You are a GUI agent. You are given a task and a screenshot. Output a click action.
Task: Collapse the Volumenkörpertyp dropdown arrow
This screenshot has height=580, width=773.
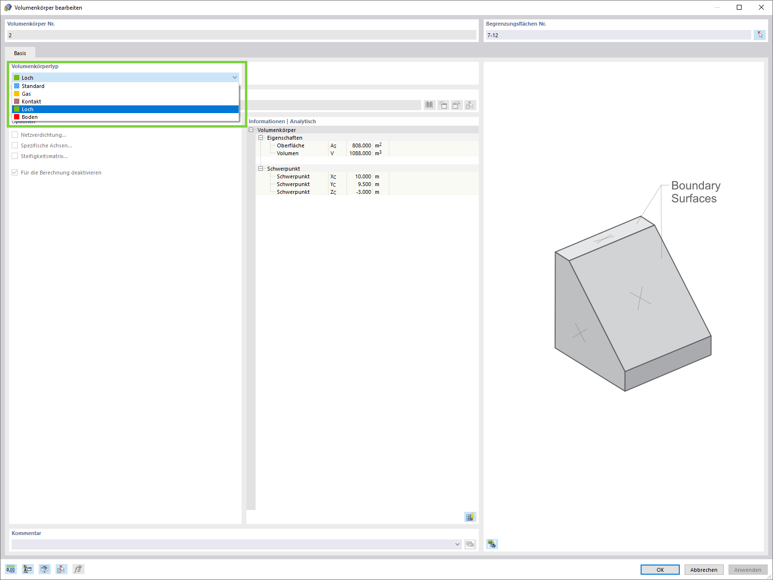pos(235,77)
